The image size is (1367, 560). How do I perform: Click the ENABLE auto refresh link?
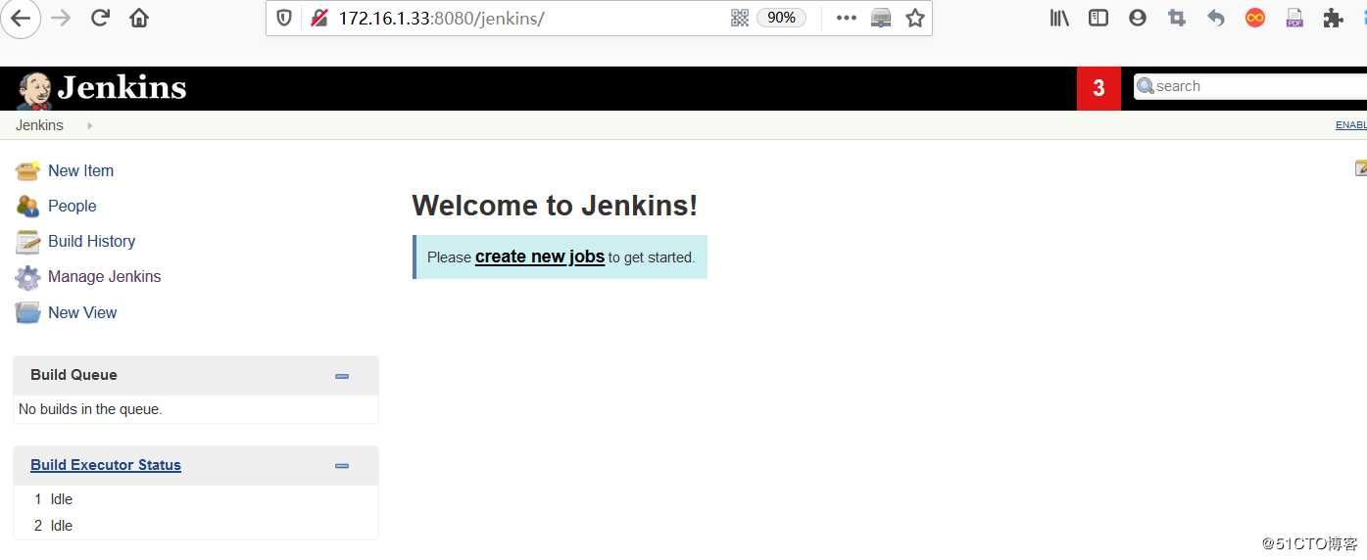[x=1351, y=125]
